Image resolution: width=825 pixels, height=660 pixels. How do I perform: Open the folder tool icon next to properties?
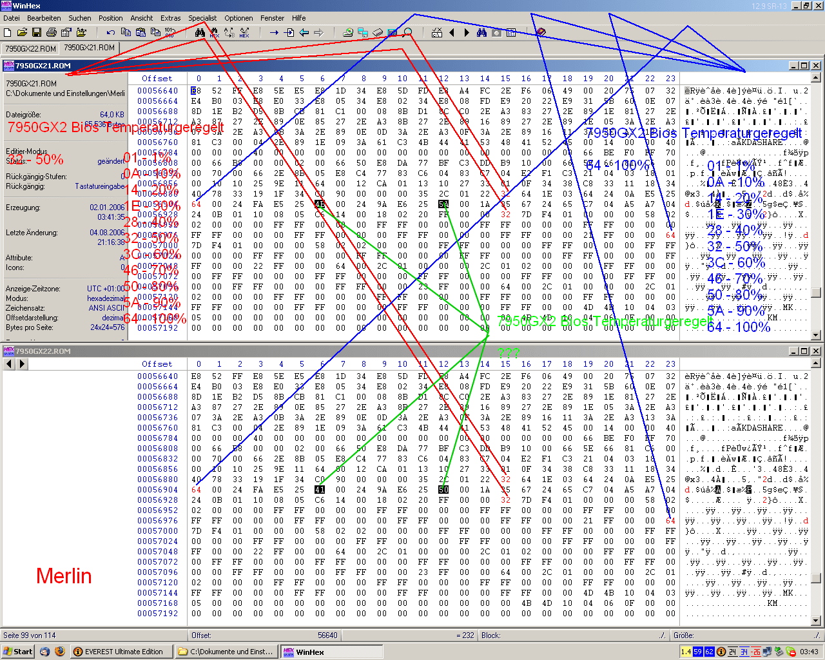(x=81, y=32)
